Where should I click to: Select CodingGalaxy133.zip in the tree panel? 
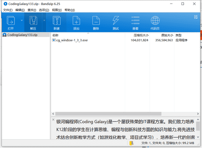click(x=26, y=35)
